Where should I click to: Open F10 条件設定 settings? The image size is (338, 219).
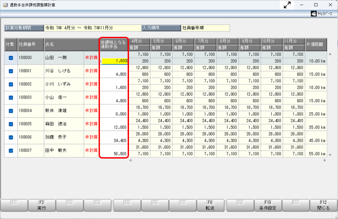(x=268, y=205)
